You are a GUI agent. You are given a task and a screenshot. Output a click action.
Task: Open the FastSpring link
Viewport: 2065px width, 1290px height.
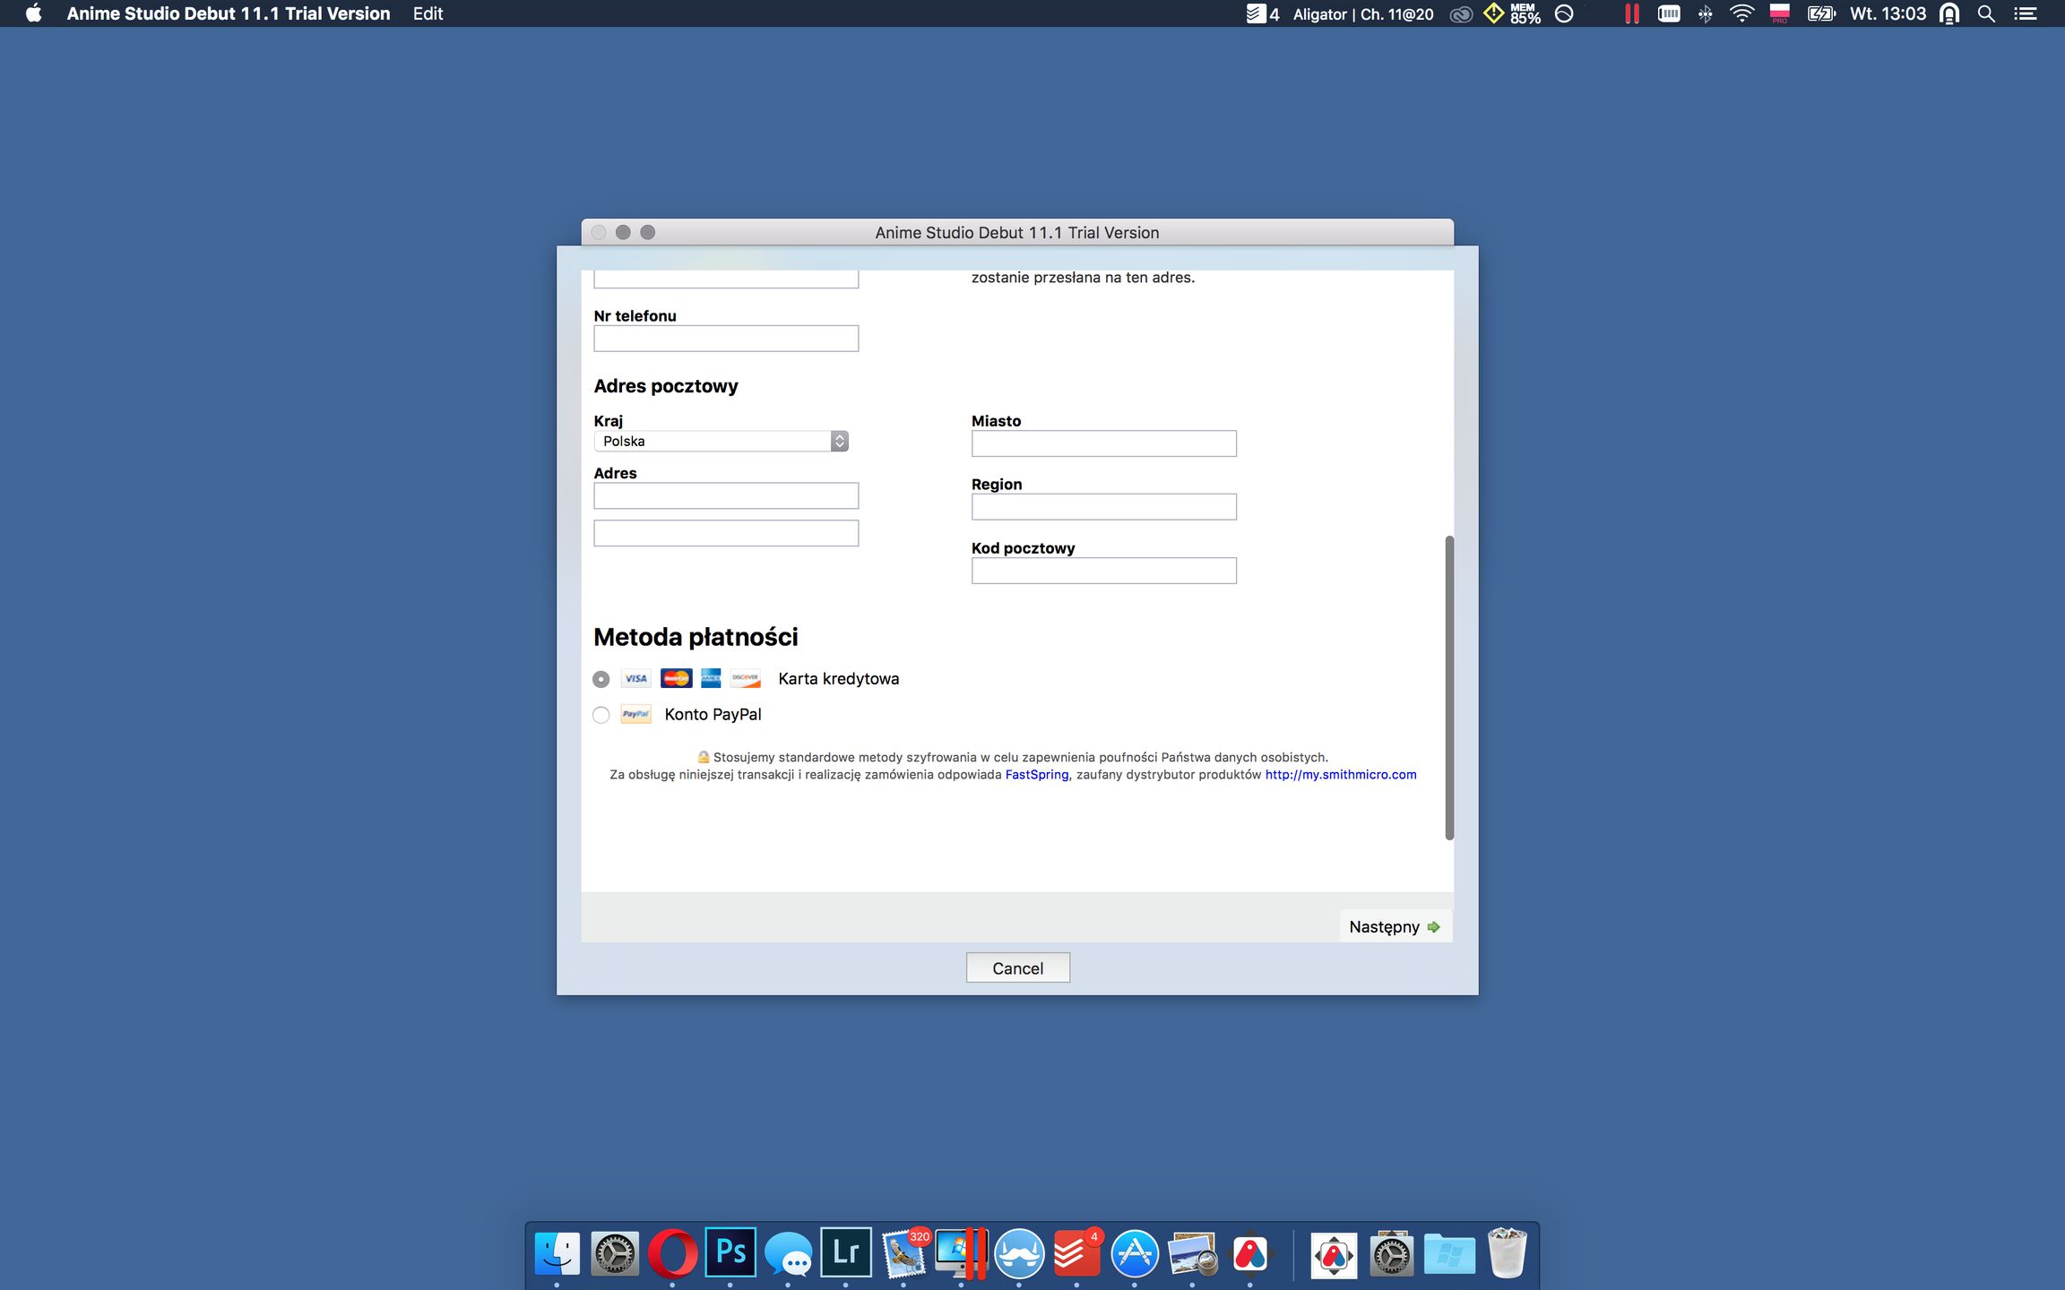[x=1036, y=774]
